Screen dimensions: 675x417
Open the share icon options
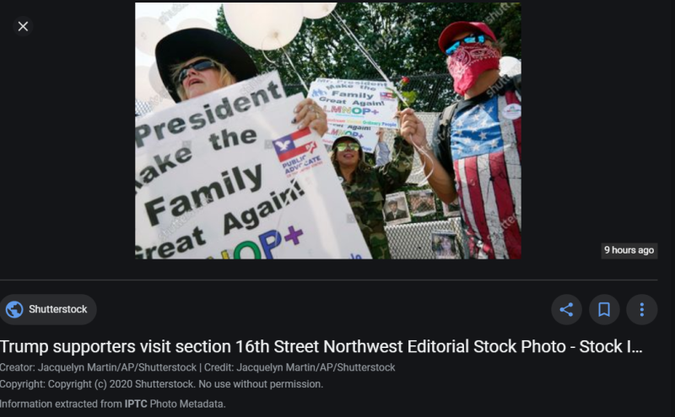[x=566, y=309]
